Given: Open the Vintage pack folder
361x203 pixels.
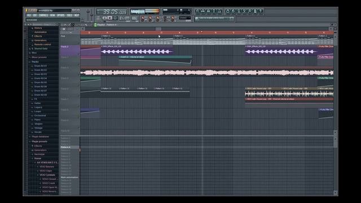Looking at the screenshot, I should click(38, 128).
